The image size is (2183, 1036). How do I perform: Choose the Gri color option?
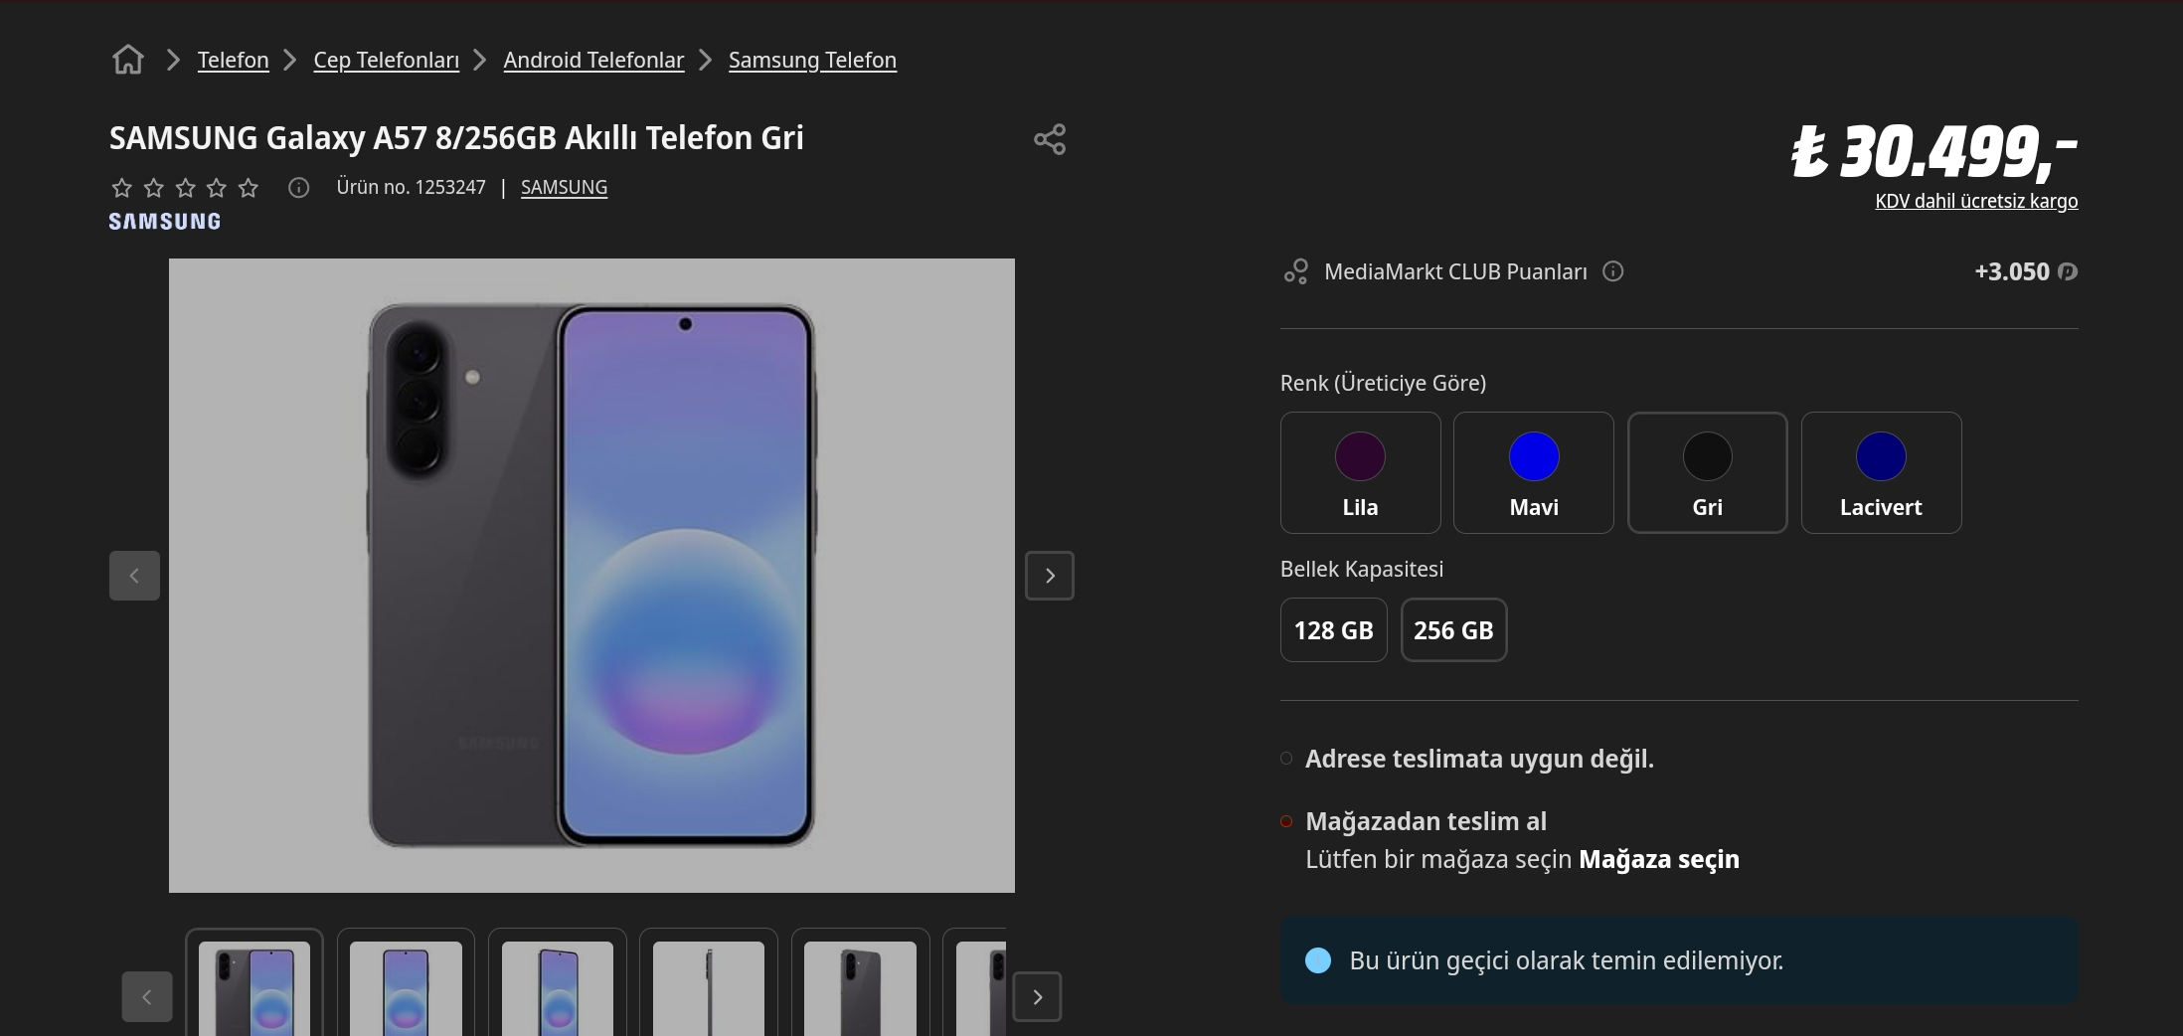click(x=1708, y=473)
